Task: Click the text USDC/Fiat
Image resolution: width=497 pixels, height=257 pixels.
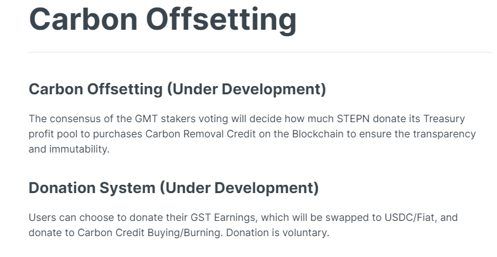Action: click(413, 218)
